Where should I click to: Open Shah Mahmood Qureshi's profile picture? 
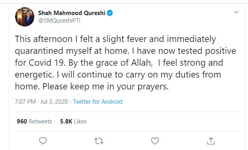point(24,17)
